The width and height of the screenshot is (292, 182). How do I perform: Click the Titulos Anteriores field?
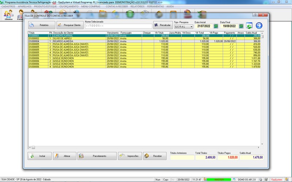[182, 158]
